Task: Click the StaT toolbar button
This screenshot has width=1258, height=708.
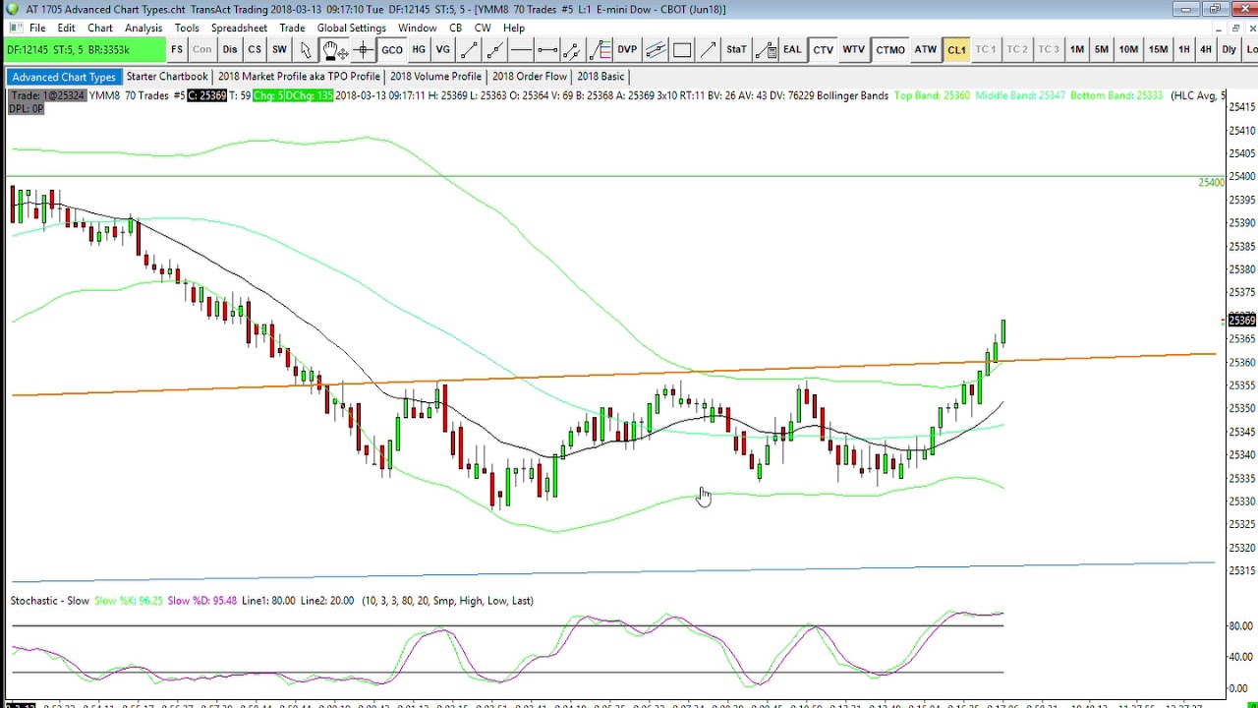Action: (x=736, y=49)
